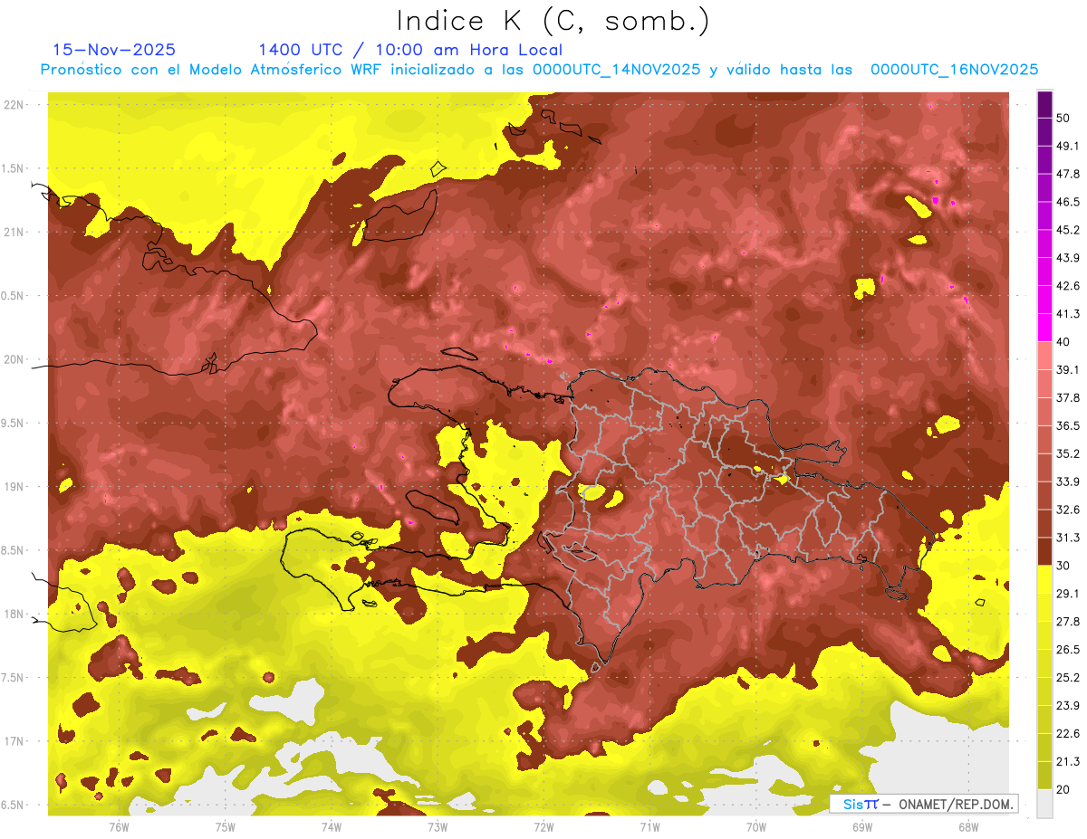Click the chart title "Indice K (C, somb.)"
Screen dimensions: 1087x839
pyautogui.click(x=553, y=21)
